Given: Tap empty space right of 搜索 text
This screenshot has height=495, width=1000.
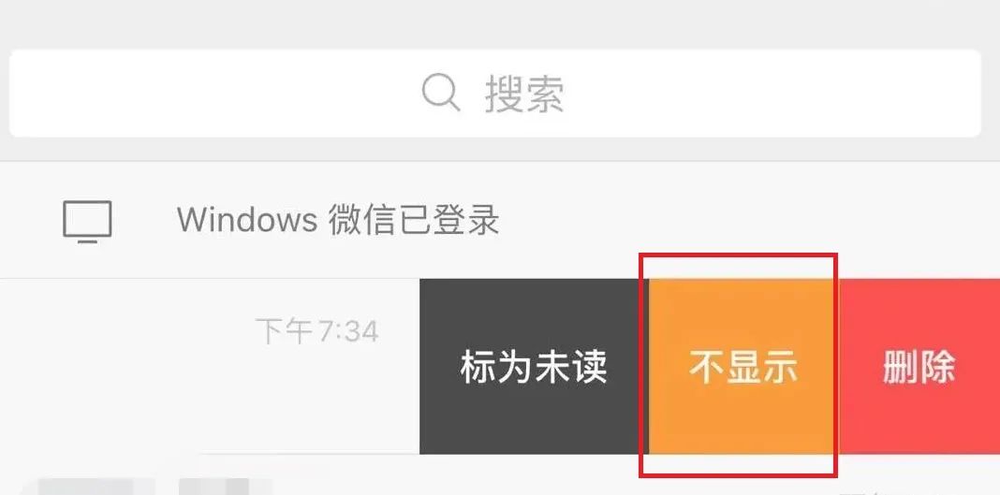Looking at the screenshot, I should pos(772,93).
